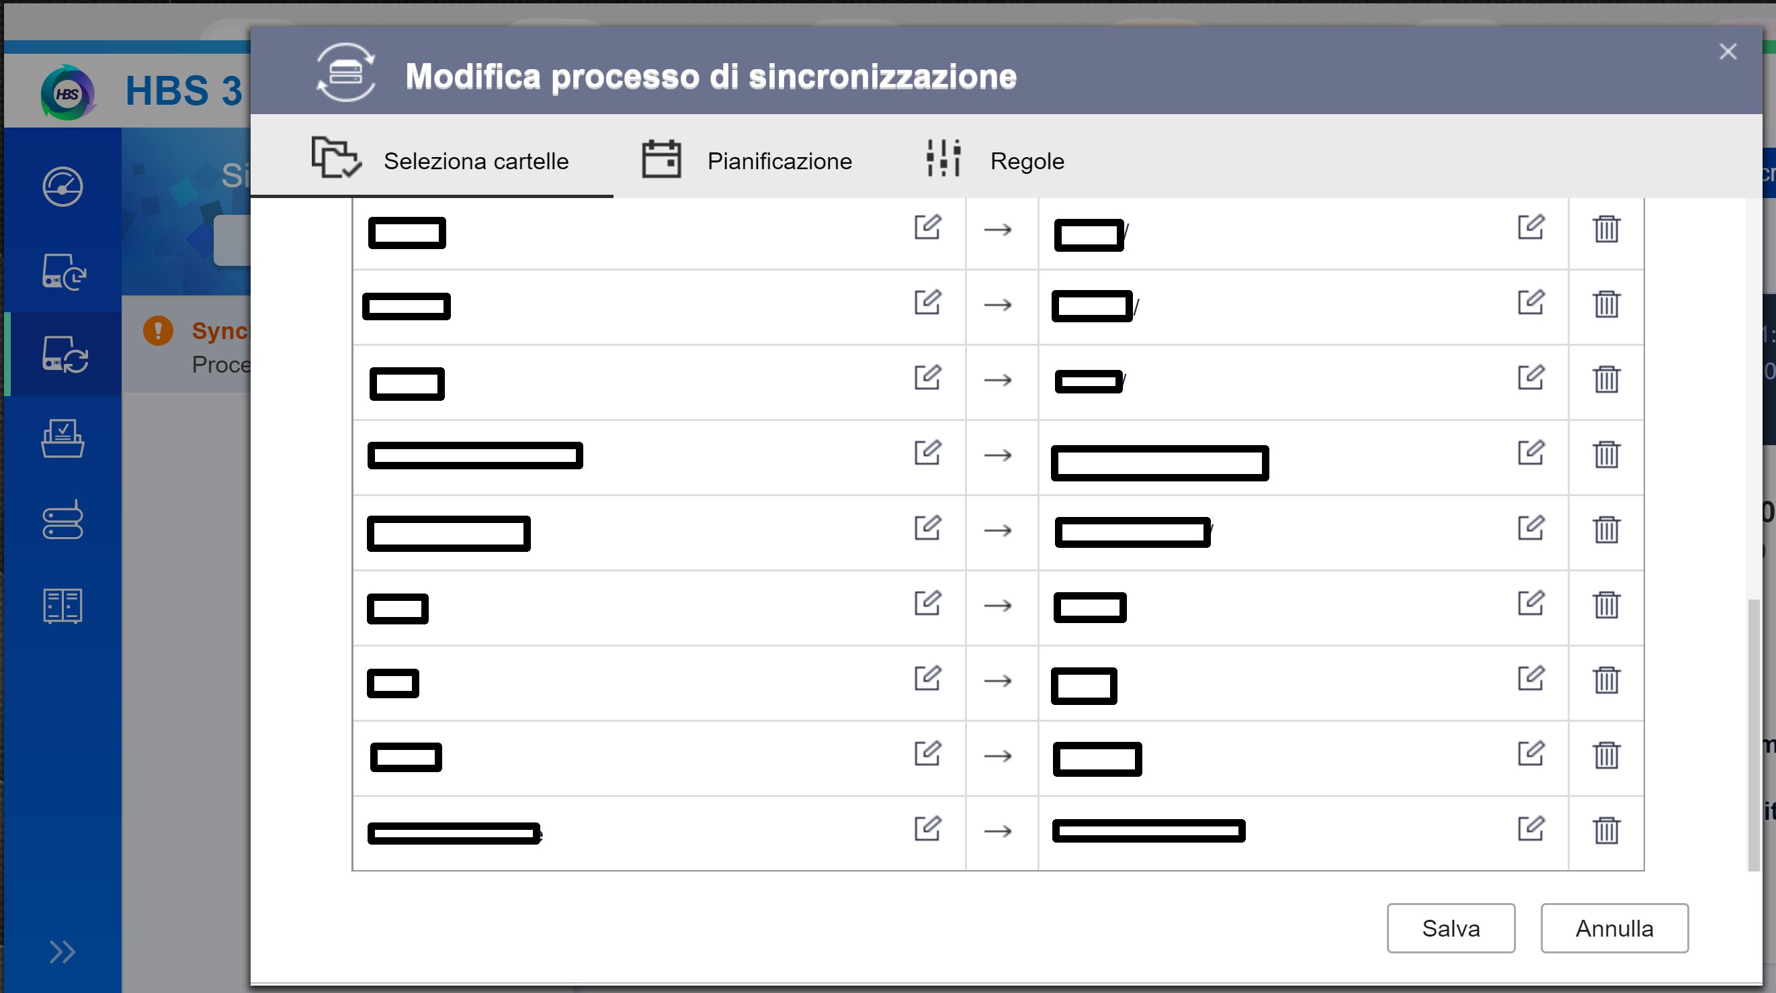Image resolution: width=1776 pixels, height=993 pixels.
Task: Open the Storage Spaces sidebar icon
Action: (62, 521)
